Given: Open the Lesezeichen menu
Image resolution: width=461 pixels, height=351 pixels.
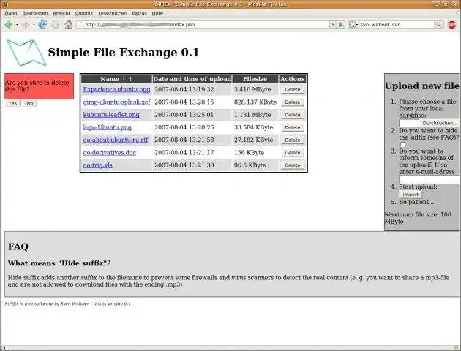Looking at the screenshot, I should 113,13.
